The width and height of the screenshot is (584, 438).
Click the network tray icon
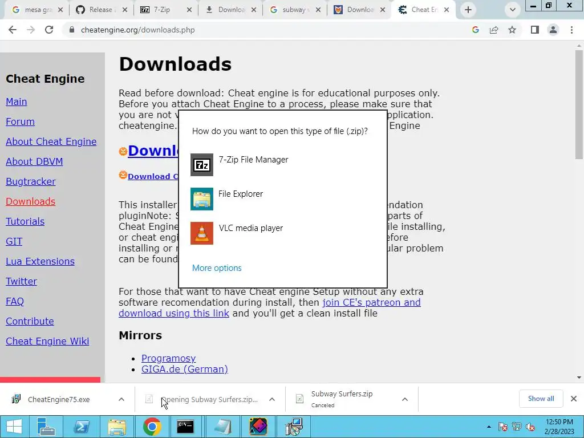(x=517, y=427)
